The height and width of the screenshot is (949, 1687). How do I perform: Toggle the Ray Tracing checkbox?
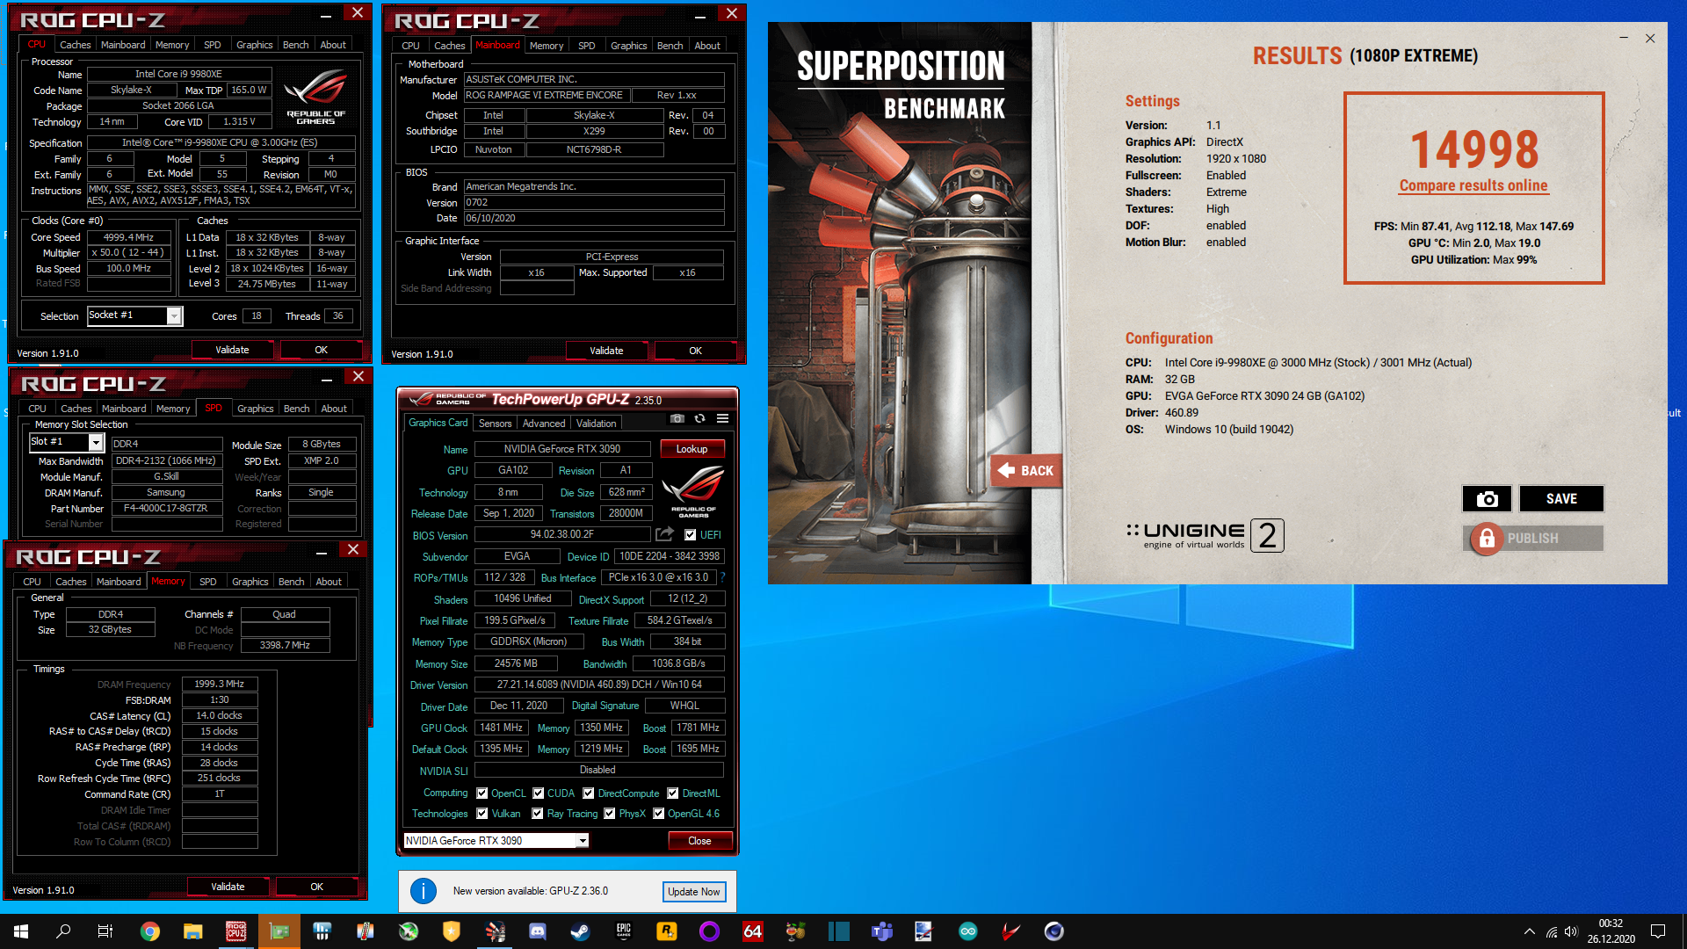click(x=538, y=814)
